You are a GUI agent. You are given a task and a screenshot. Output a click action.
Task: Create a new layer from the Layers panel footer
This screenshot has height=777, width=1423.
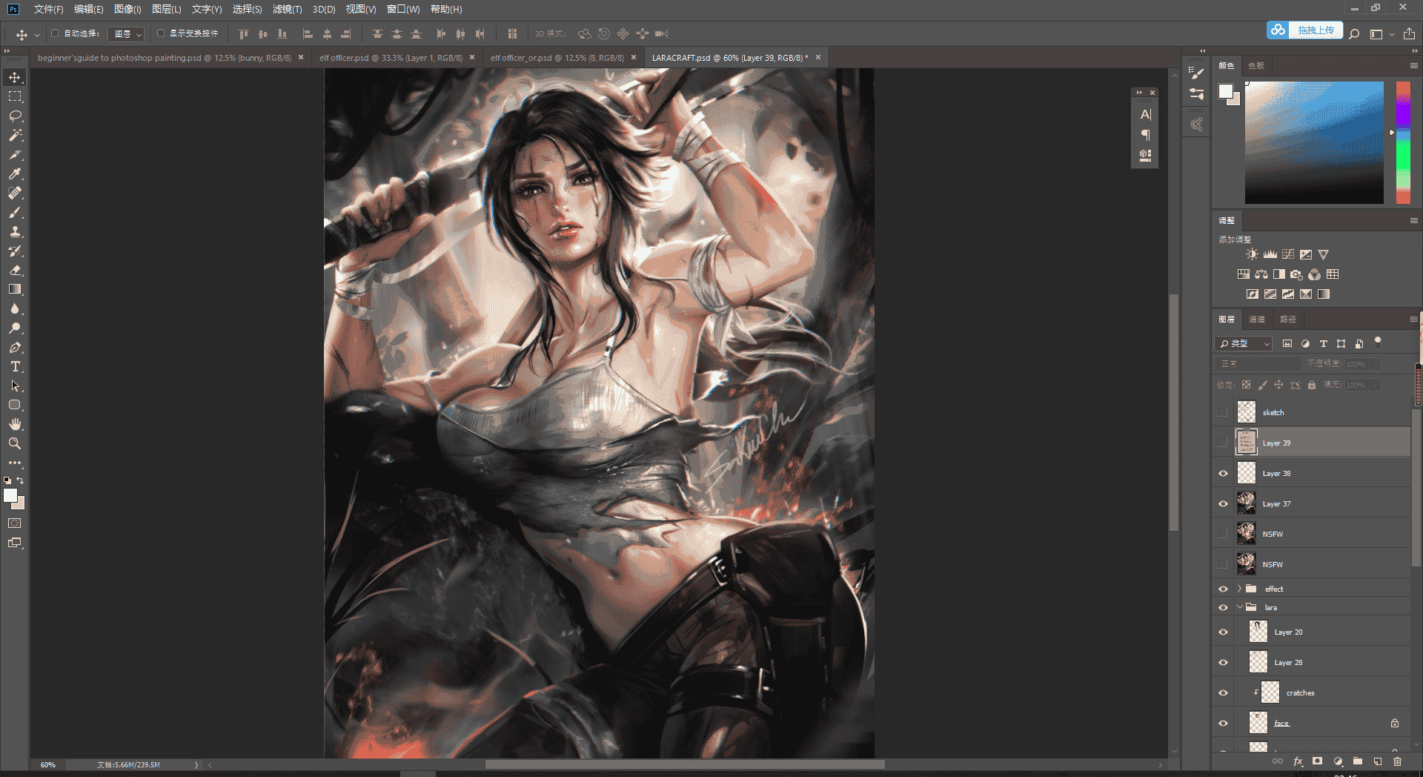[x=1378, y=761]
